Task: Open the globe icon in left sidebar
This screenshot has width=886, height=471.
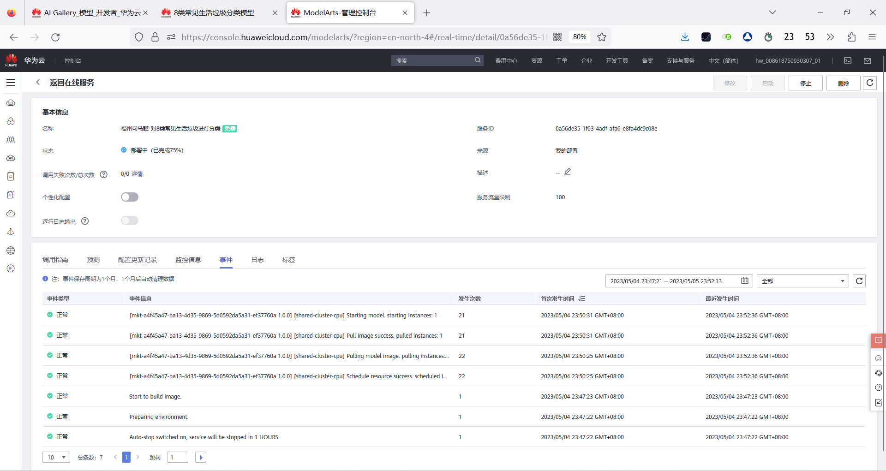Action: click(x=11, y=250)
